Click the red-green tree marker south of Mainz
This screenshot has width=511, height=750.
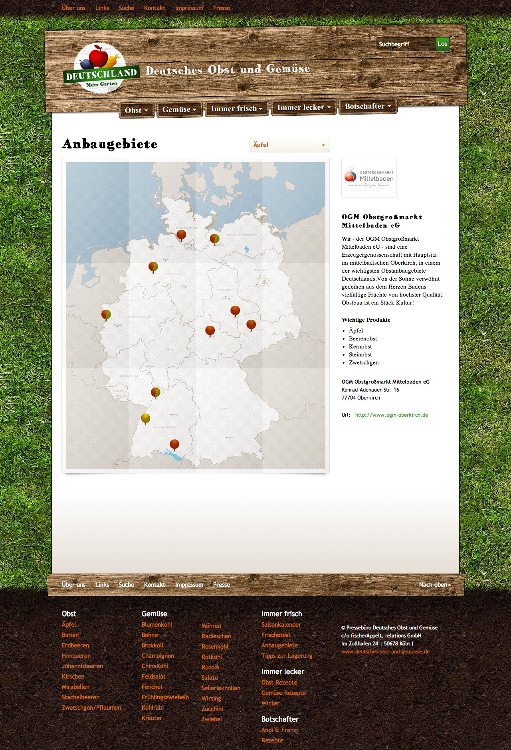(156, 393)
